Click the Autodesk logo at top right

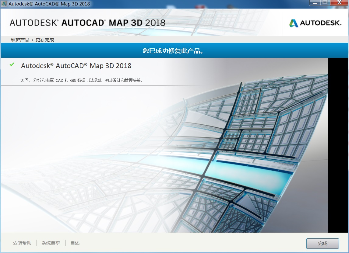point(315,23)
